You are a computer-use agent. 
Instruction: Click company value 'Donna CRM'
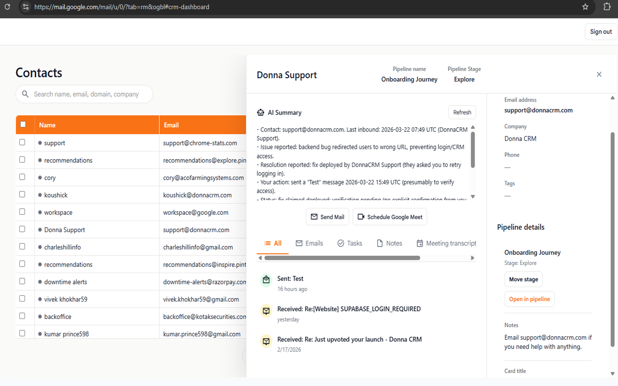520,138
